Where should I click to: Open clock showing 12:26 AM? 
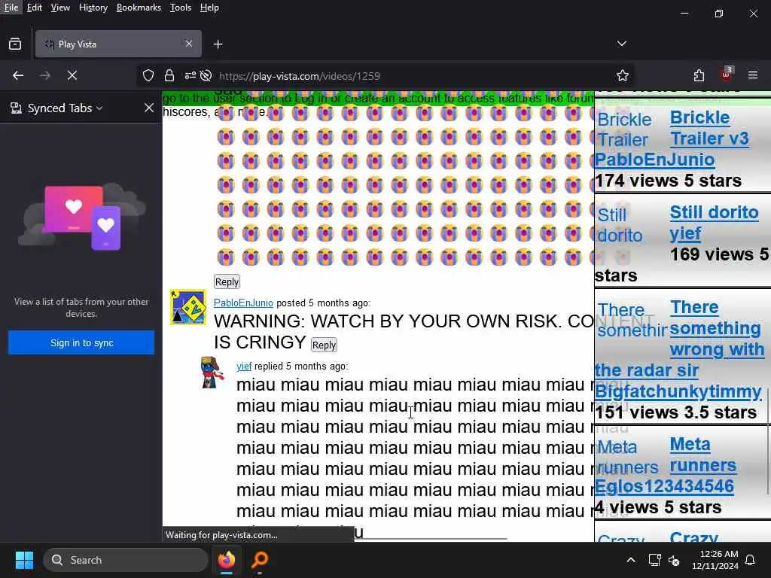coord(715,560)
